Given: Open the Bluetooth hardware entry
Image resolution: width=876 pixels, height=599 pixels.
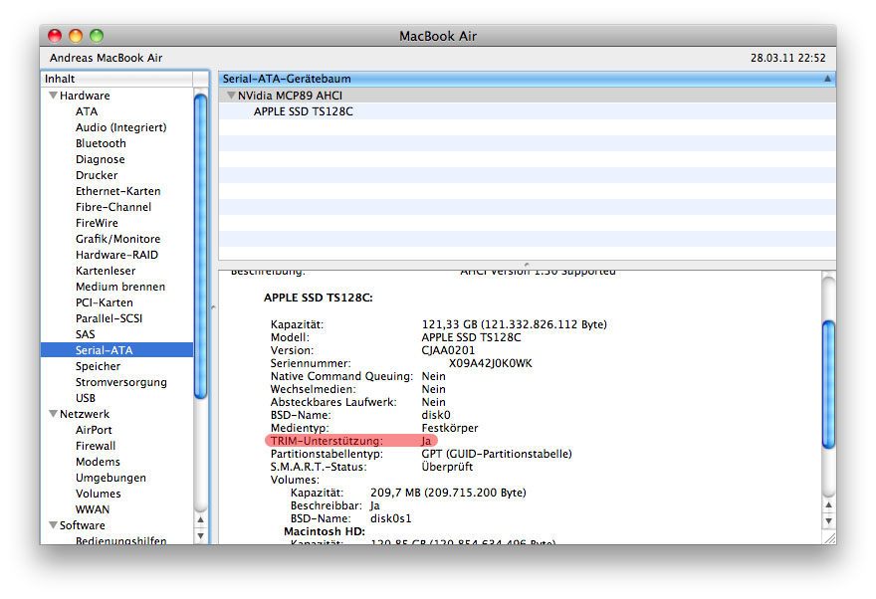Looking at the screenshot, I should click(x=101, y=143).
